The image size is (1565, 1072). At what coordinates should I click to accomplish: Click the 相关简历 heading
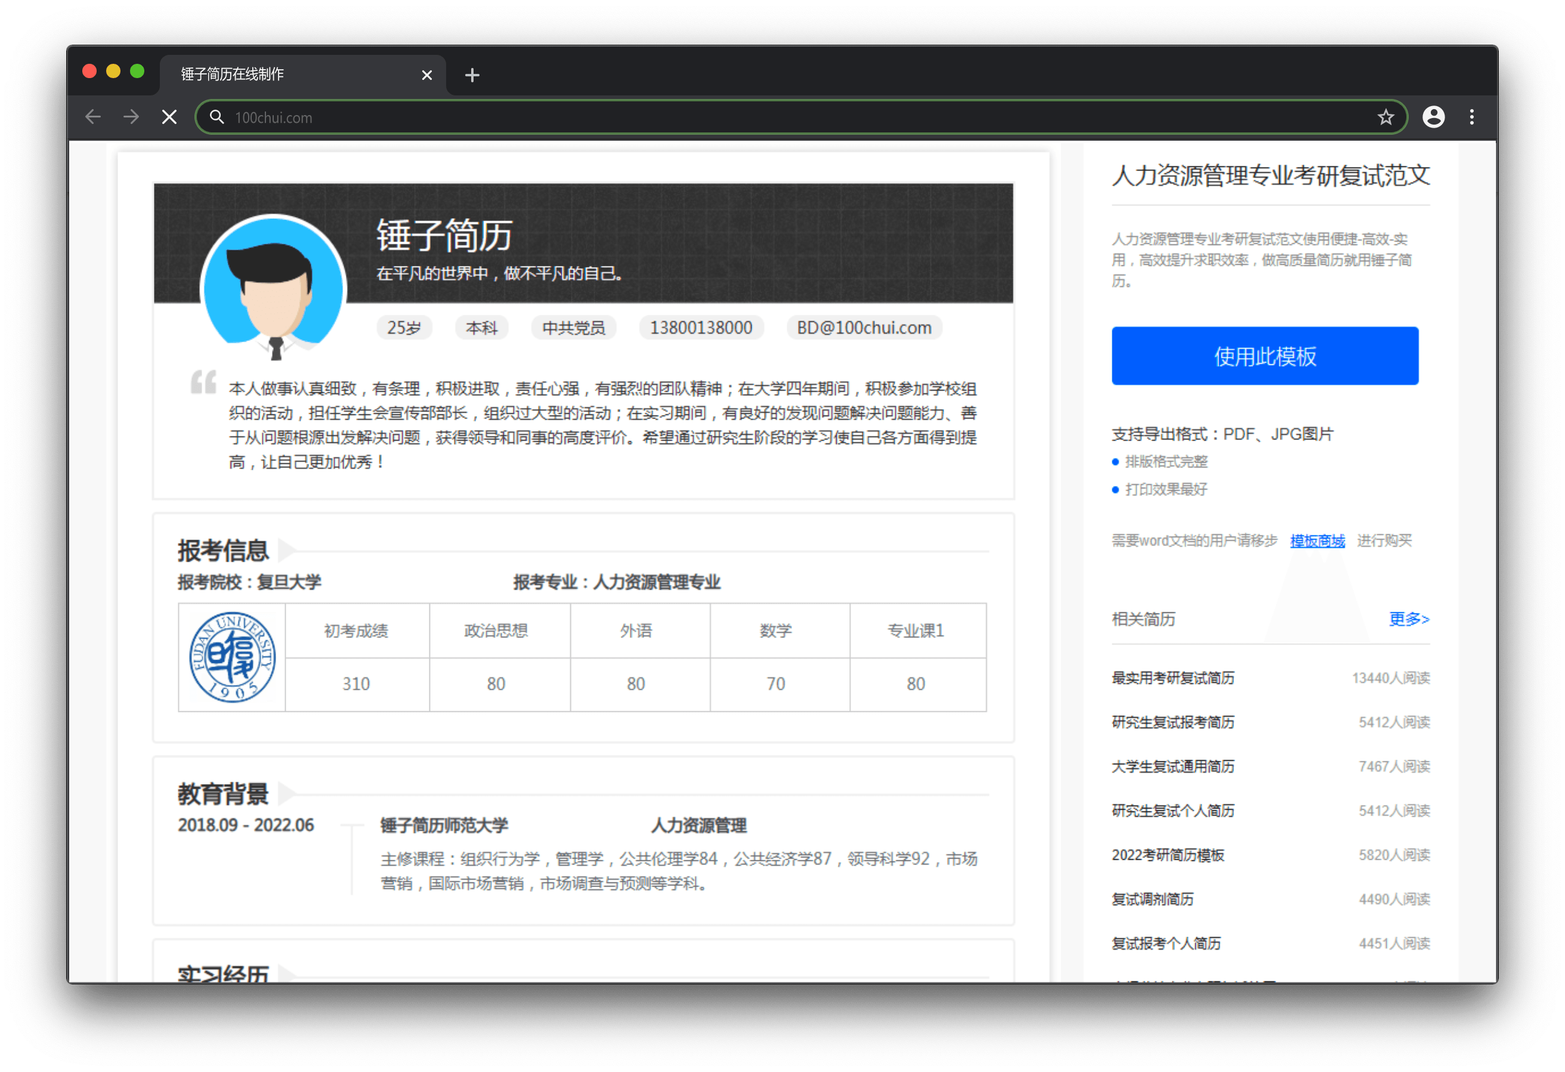[x=1143, y=619]
